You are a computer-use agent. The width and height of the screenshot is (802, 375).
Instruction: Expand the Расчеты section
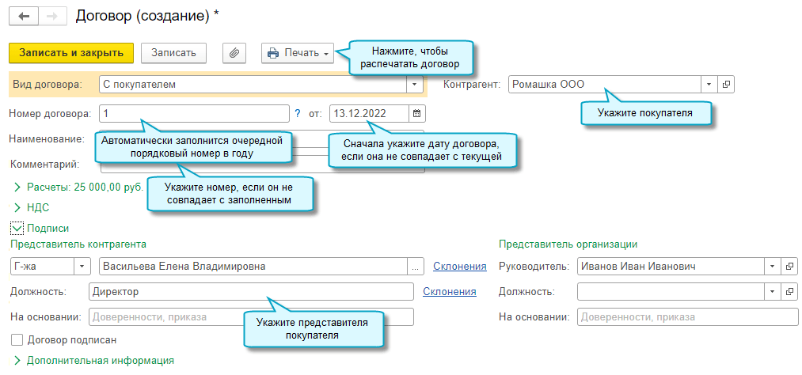click(x=17, y=187)
